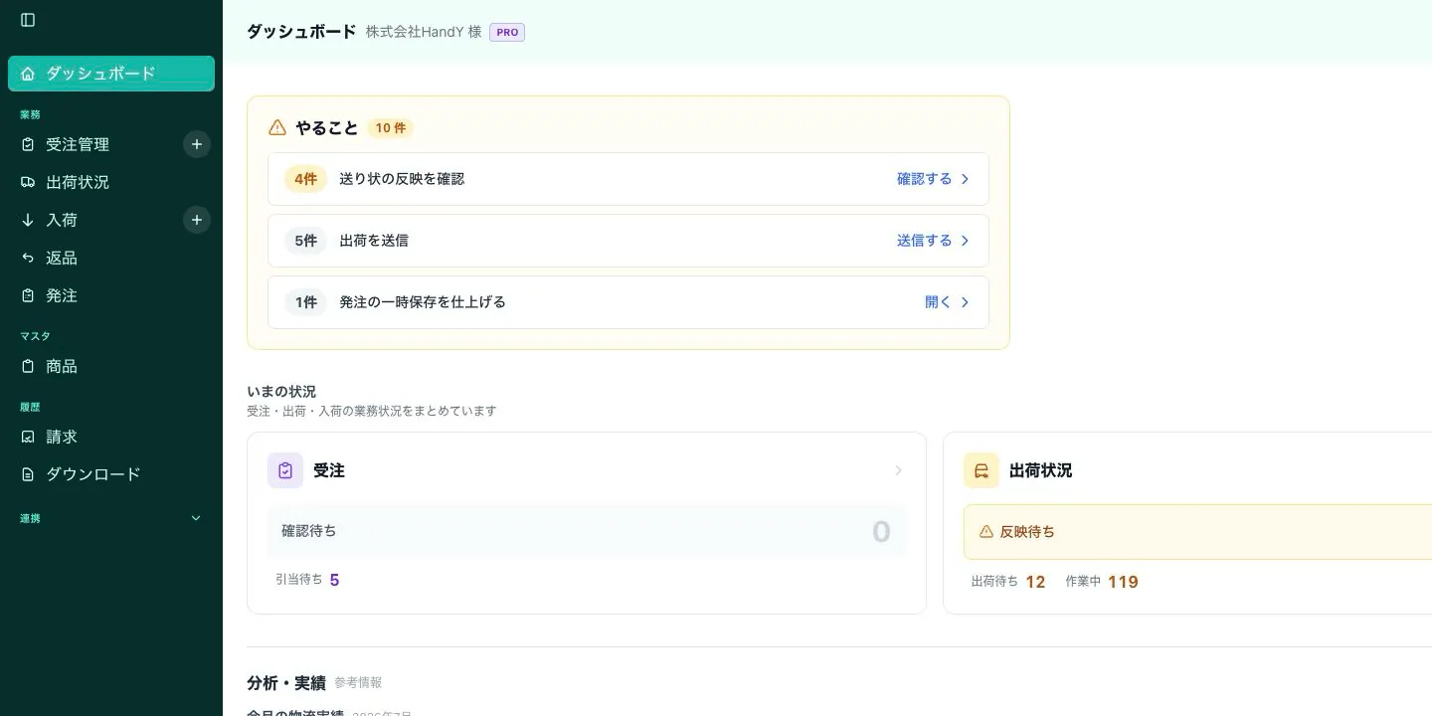
Task: Click the 作業中 count 119
Action: click(1123, 582)
